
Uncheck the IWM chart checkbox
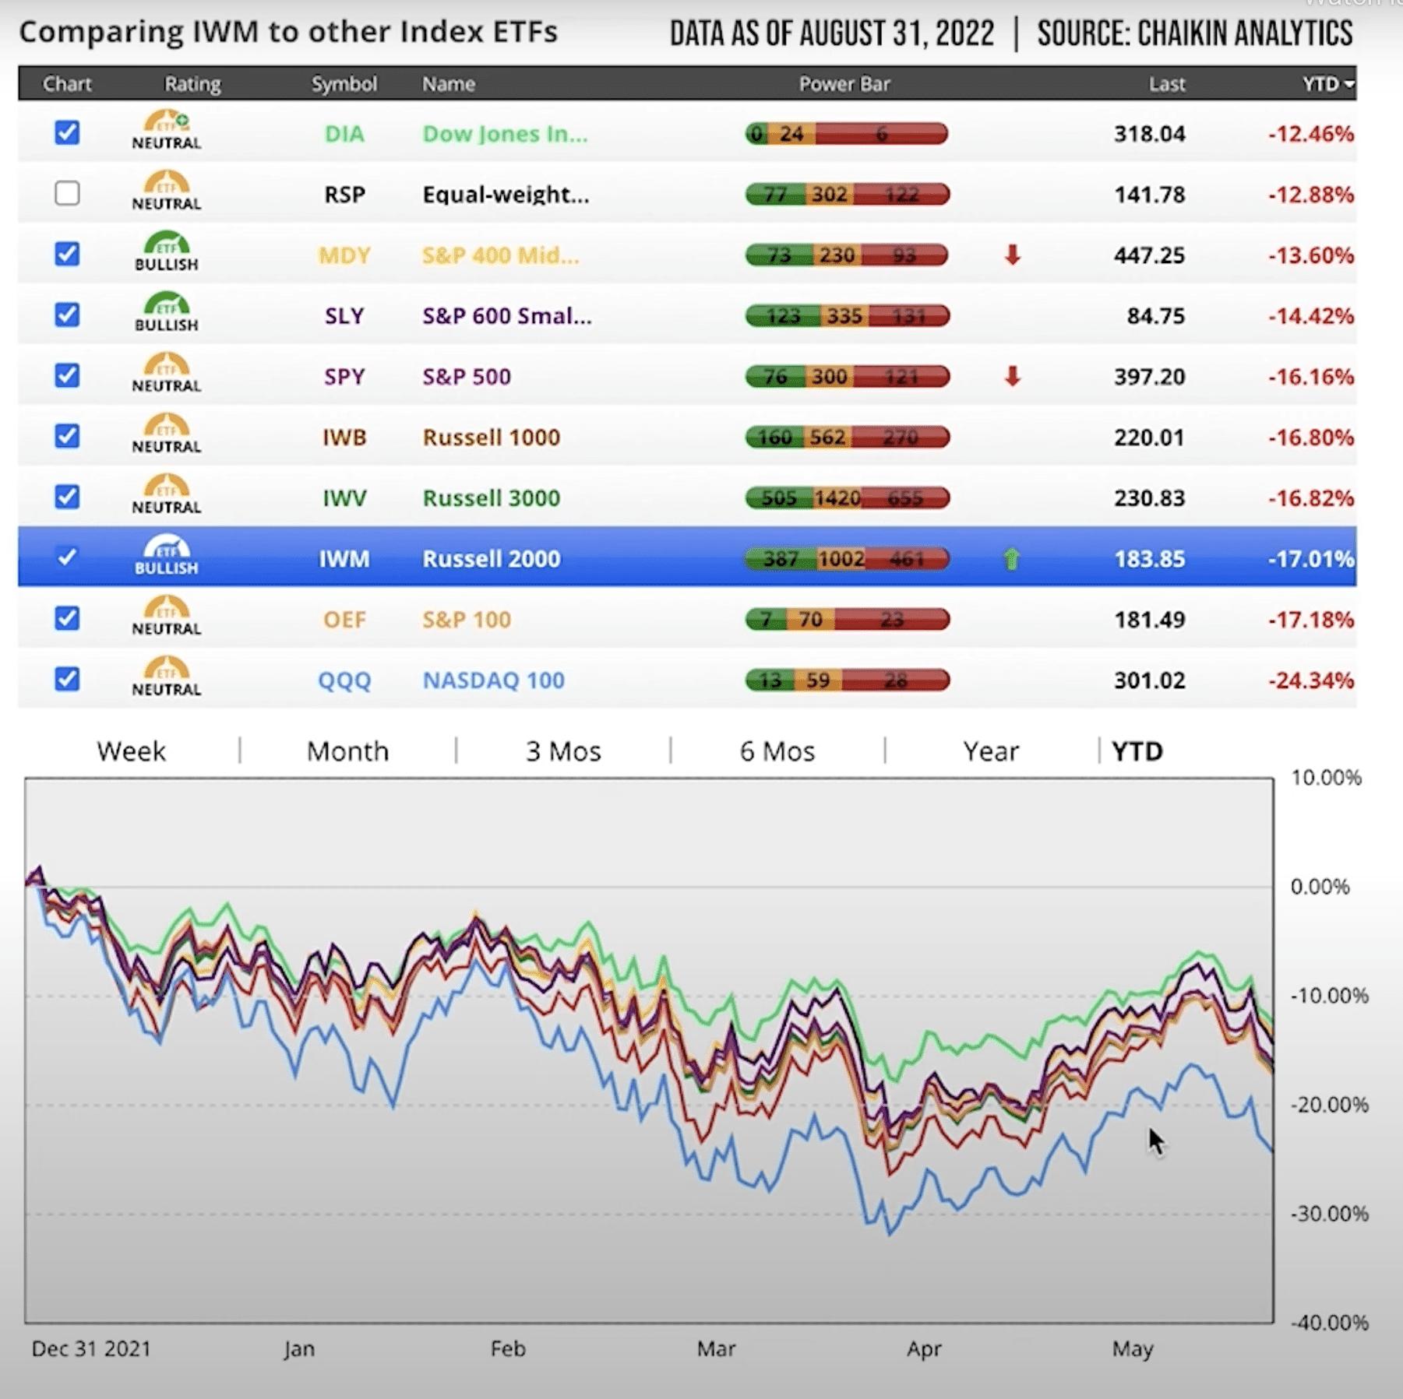tap(67, 557)
